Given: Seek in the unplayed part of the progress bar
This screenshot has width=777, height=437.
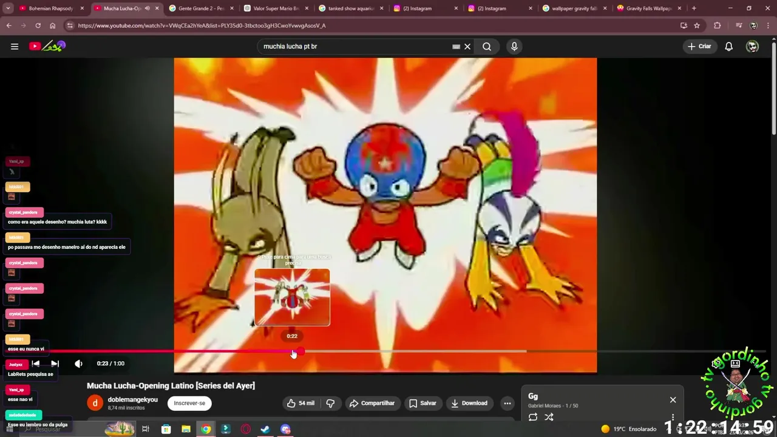Looking at the screenshot, I should click(534, 351).
